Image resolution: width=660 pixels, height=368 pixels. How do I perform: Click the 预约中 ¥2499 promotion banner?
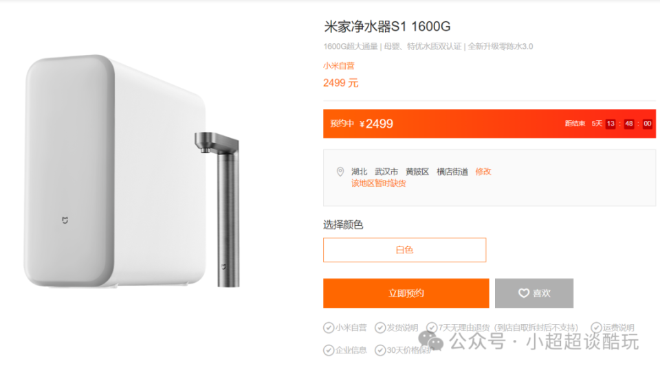point(489,124)
